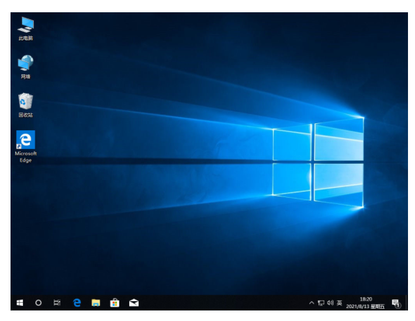Image resolution: width=415 pixels, height=321 pixels.
Task: Toggle the 英 input method indicator
Action: [339, 303]
